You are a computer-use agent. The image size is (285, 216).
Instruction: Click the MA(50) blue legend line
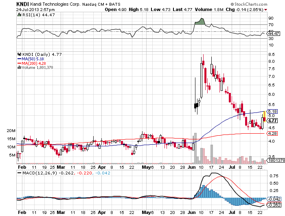point(19,59)
